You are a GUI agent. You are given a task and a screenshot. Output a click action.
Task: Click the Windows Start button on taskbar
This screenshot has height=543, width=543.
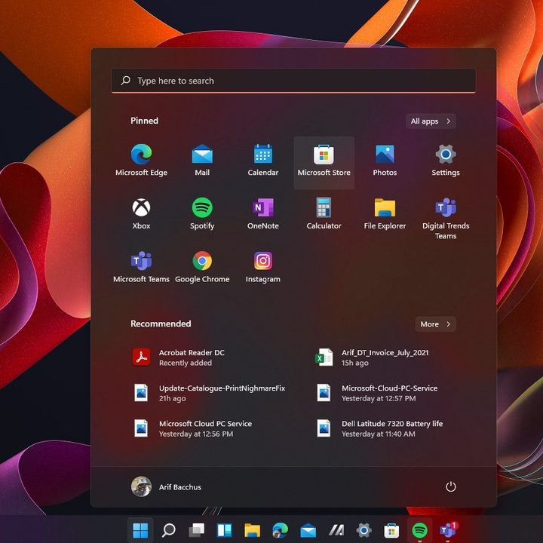[140, 530]
